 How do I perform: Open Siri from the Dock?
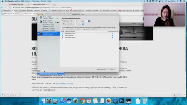[69, 101]
